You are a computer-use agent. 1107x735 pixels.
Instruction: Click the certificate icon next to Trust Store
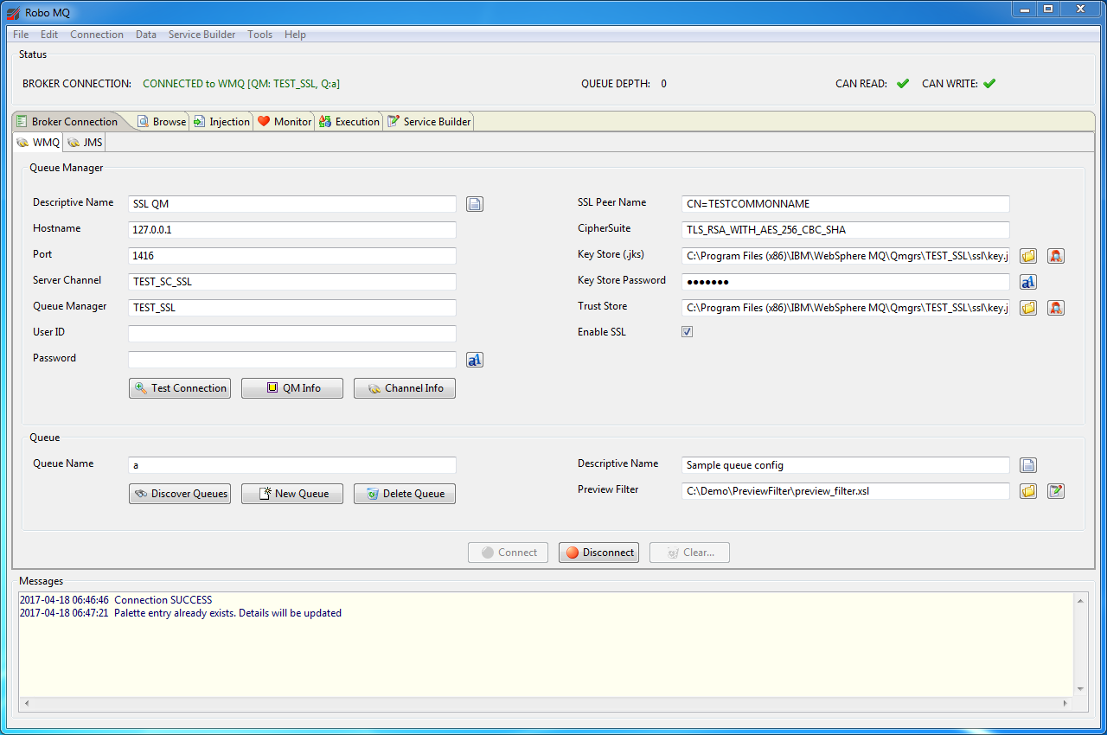pos(1055,308)
